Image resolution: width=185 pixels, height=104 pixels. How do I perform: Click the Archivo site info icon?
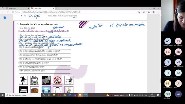tap(13, 12)
